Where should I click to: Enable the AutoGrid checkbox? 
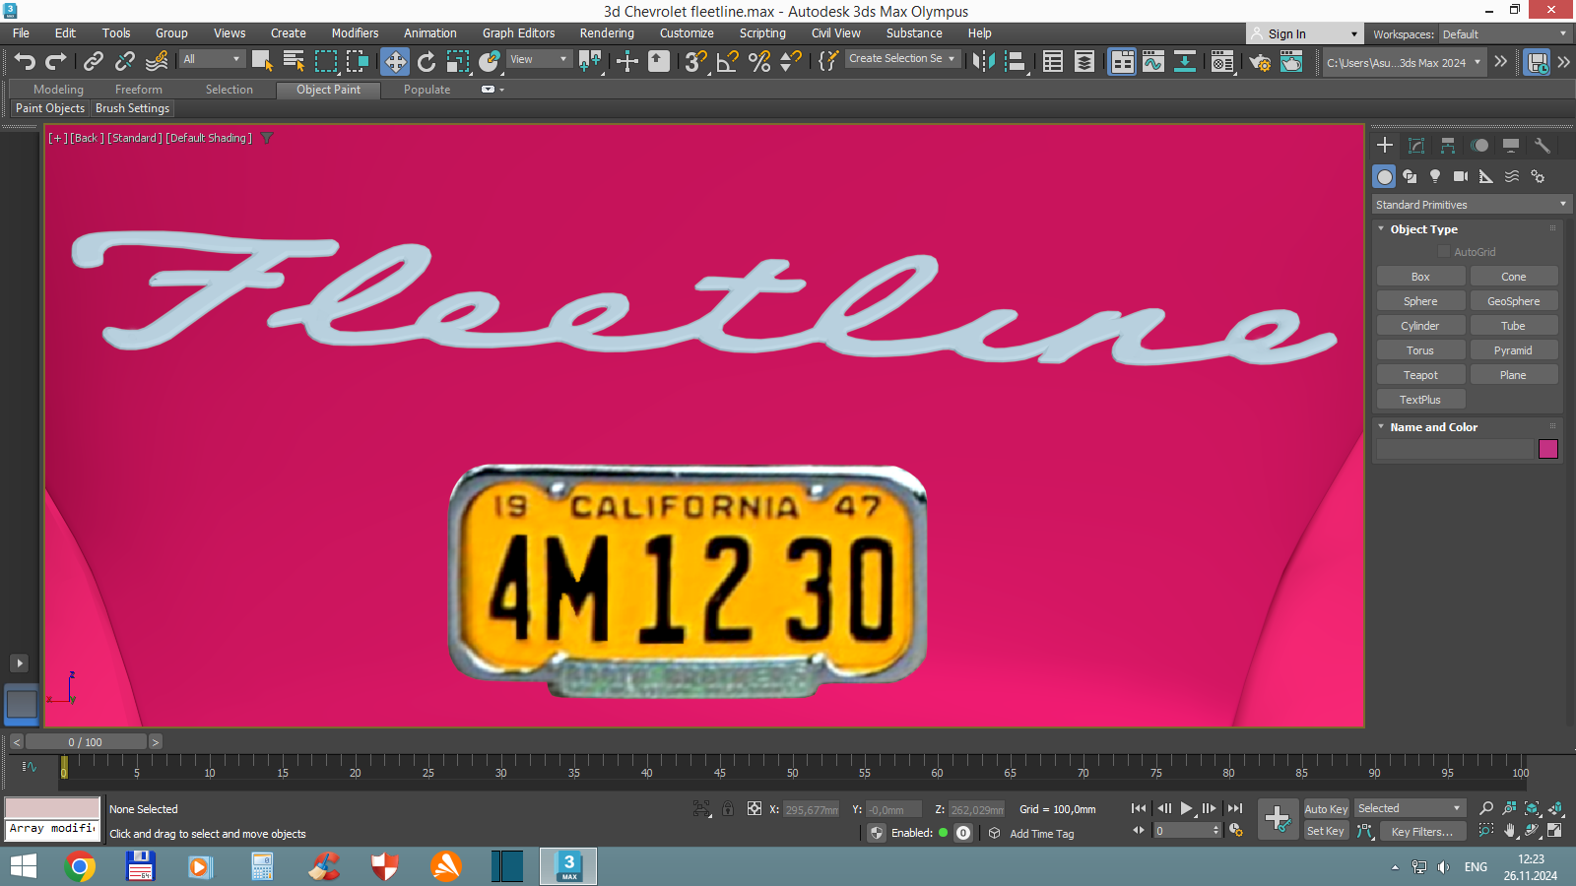(x=1444, y=252)
